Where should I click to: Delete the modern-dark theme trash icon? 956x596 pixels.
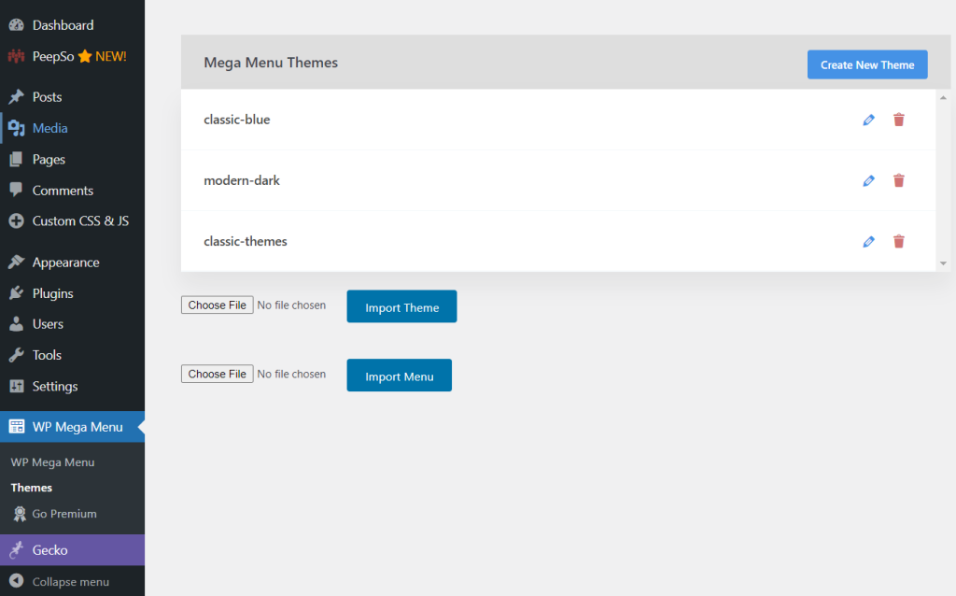point(899,180)
